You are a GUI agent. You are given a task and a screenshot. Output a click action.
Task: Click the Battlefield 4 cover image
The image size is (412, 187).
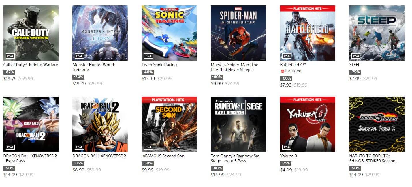click(x=308, y=33)
